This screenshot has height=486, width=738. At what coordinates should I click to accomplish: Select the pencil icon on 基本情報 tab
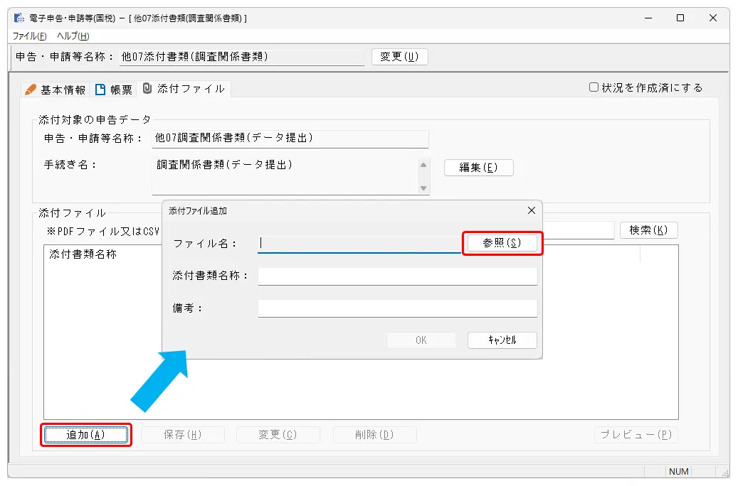coord(30,90)
